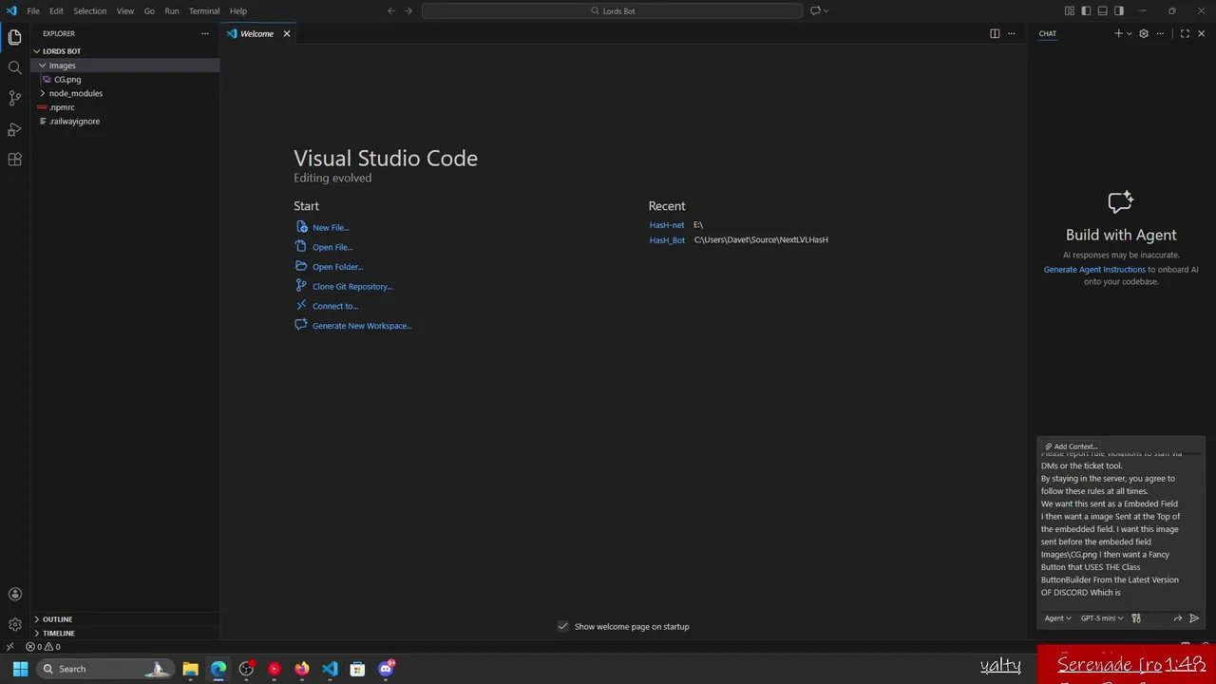Open the View menu

(x=125, y=11)
